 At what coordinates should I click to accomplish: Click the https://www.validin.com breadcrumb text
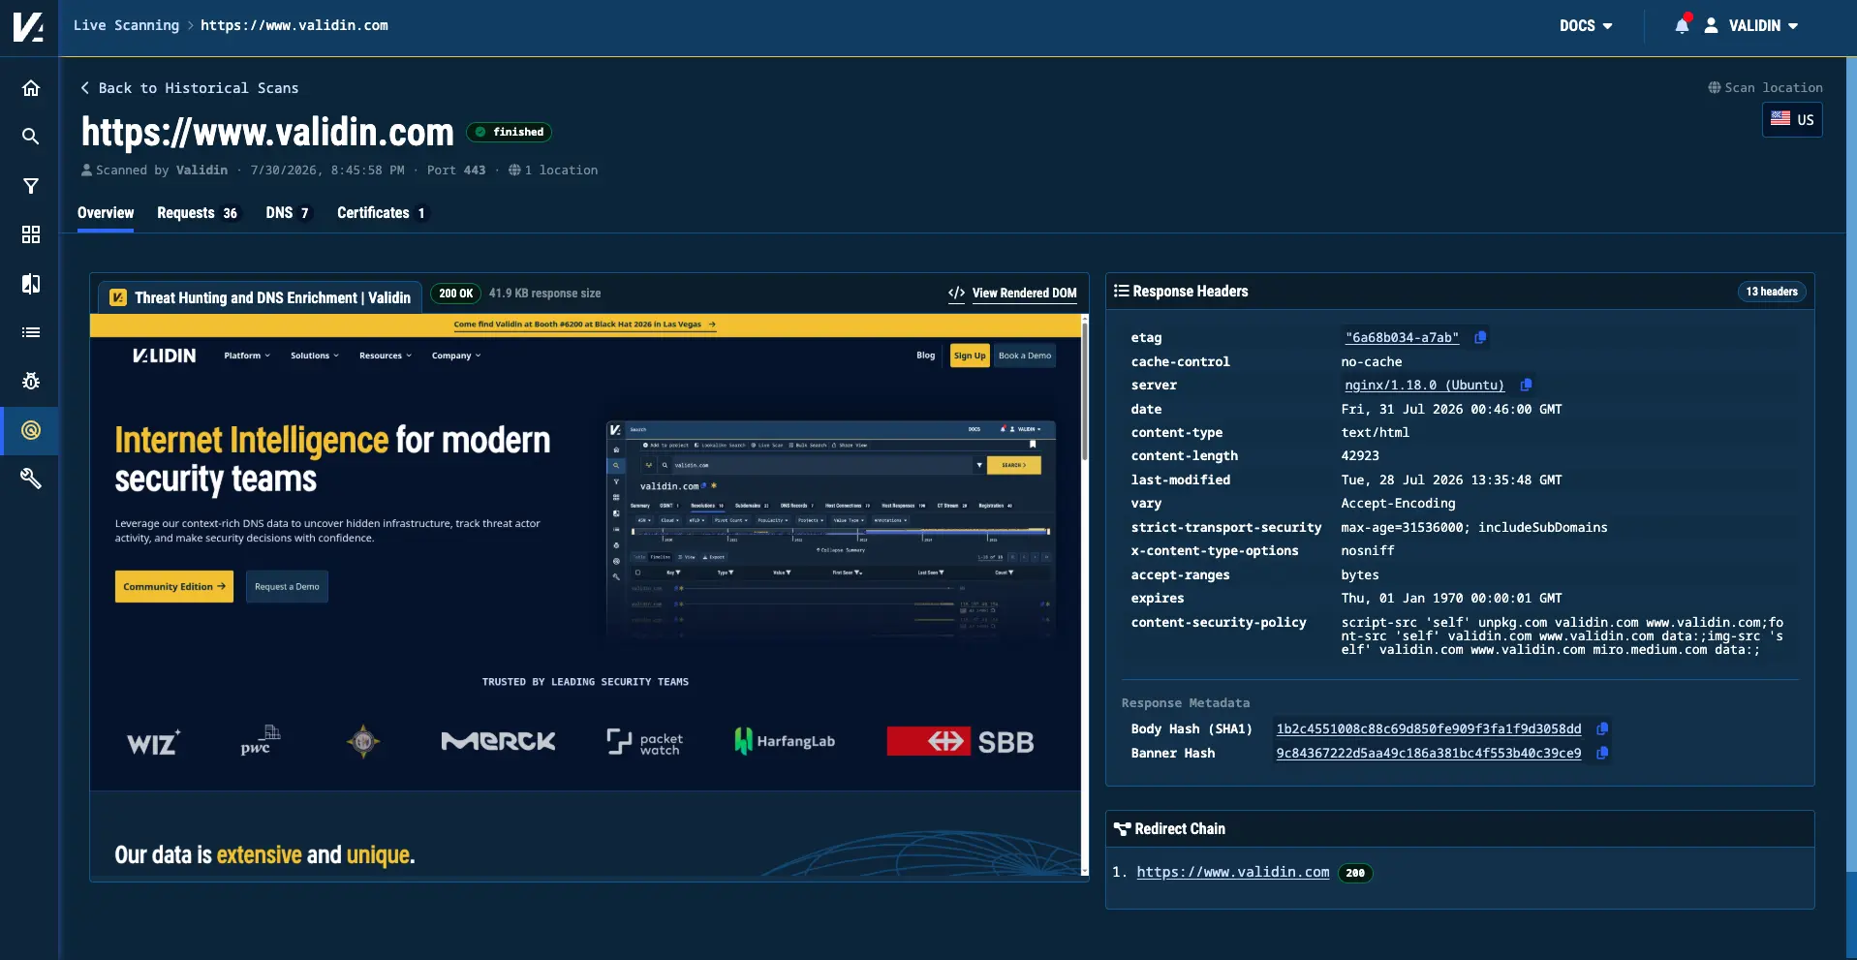294,25
